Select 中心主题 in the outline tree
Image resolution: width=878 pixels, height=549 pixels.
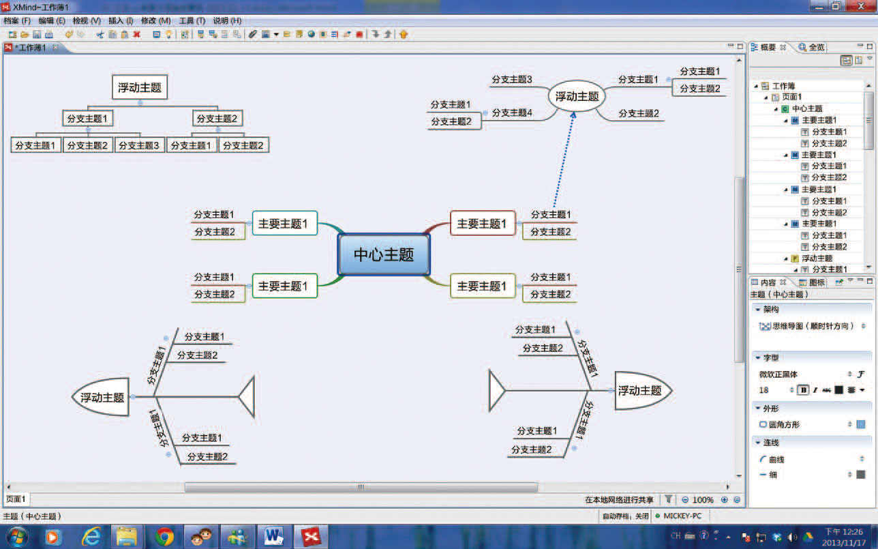(x=807, y=108)
